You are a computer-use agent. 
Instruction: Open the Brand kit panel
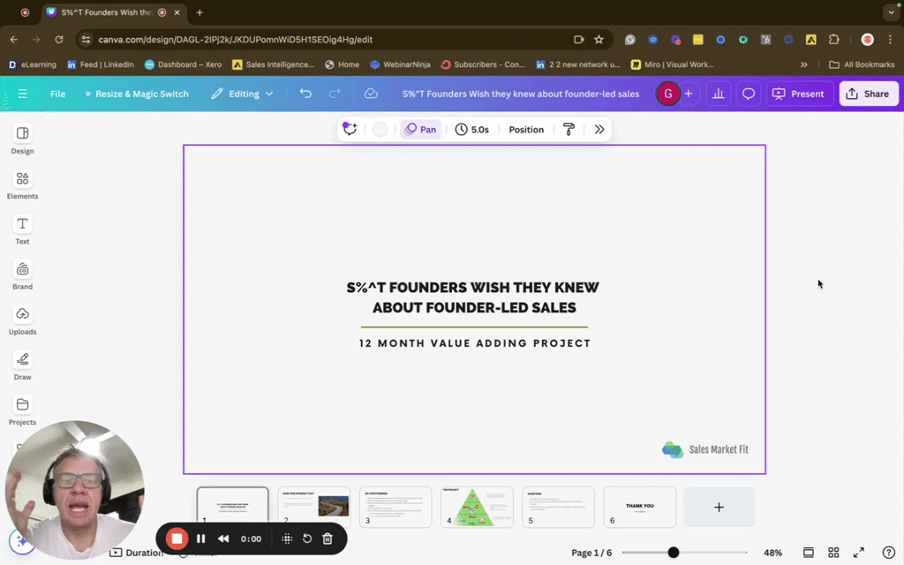[x=22, y=275]
